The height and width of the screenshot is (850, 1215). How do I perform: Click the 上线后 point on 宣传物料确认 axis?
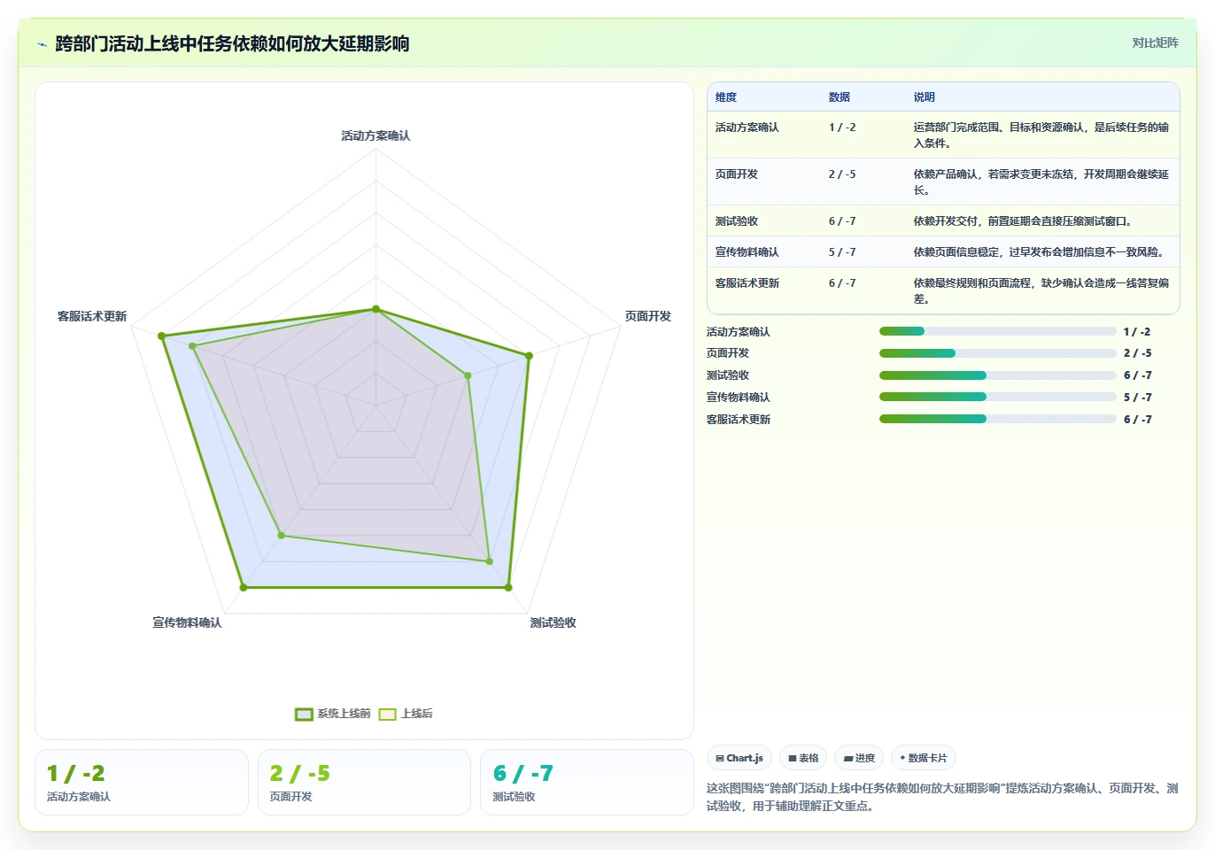(x=282, y=535)
